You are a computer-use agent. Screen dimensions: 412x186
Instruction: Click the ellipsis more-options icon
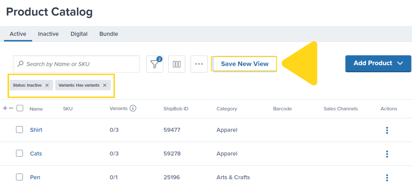pyautogui.click(x=199, y=64)
